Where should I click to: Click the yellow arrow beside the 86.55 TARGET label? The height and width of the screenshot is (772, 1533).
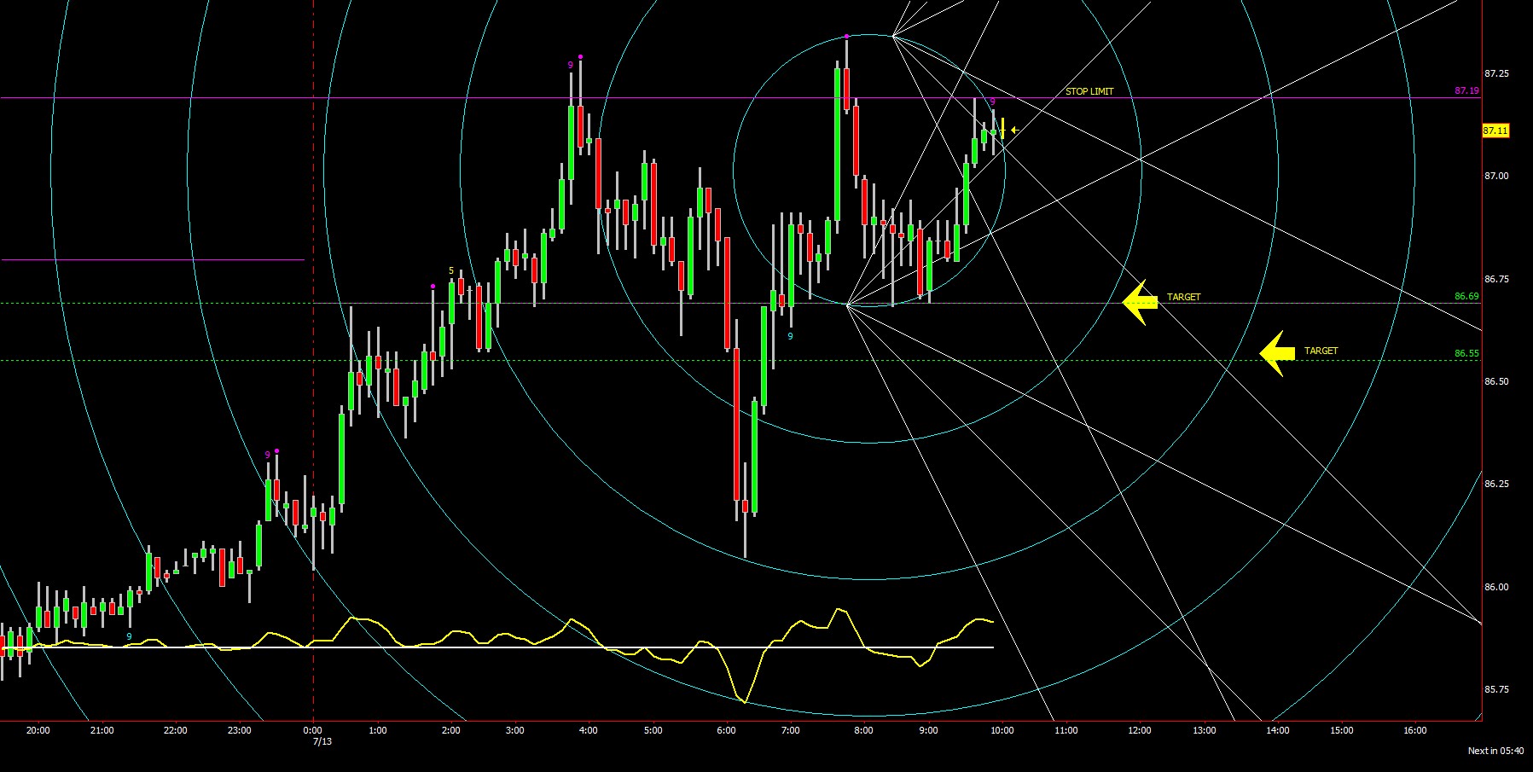[1277, 353]
